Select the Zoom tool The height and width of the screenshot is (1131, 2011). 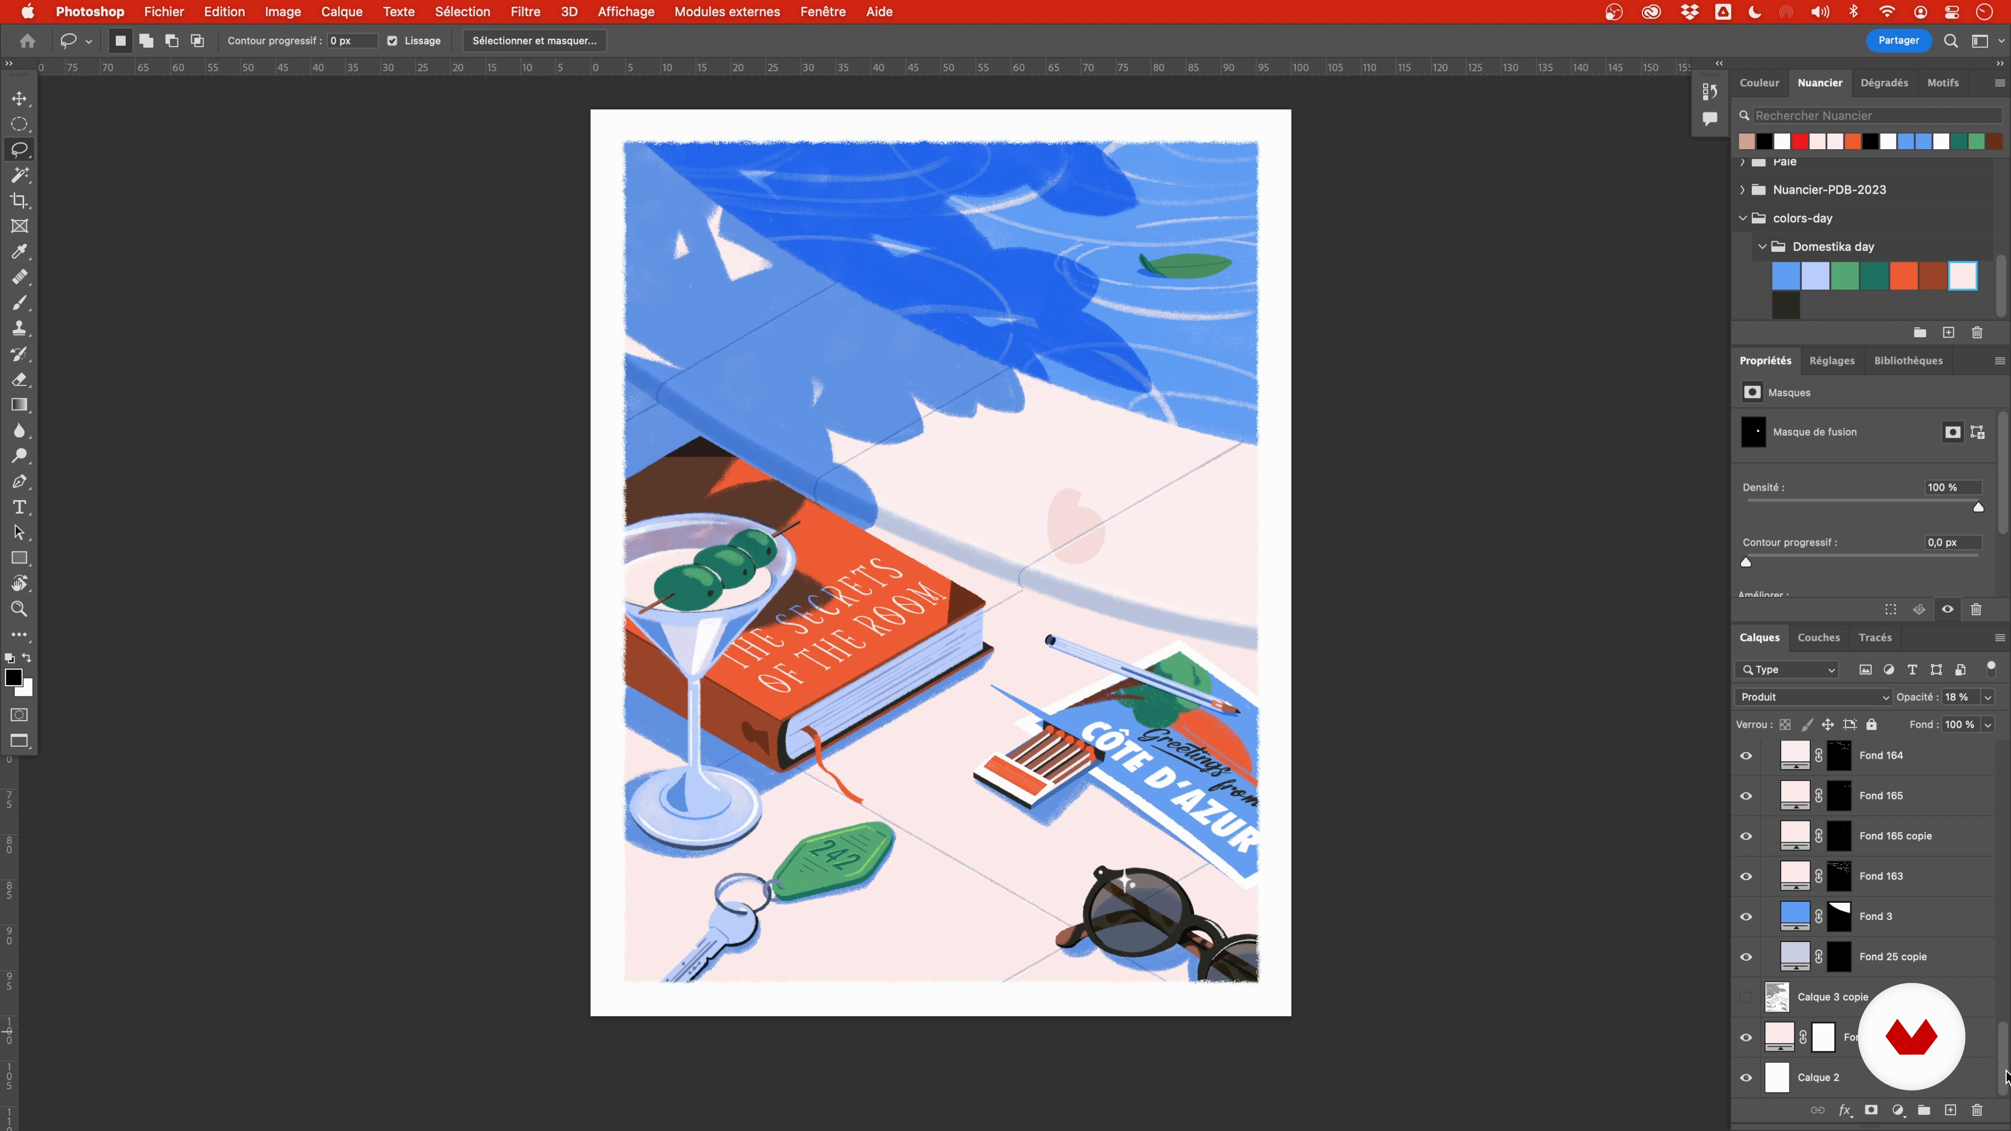pos(19,609)
